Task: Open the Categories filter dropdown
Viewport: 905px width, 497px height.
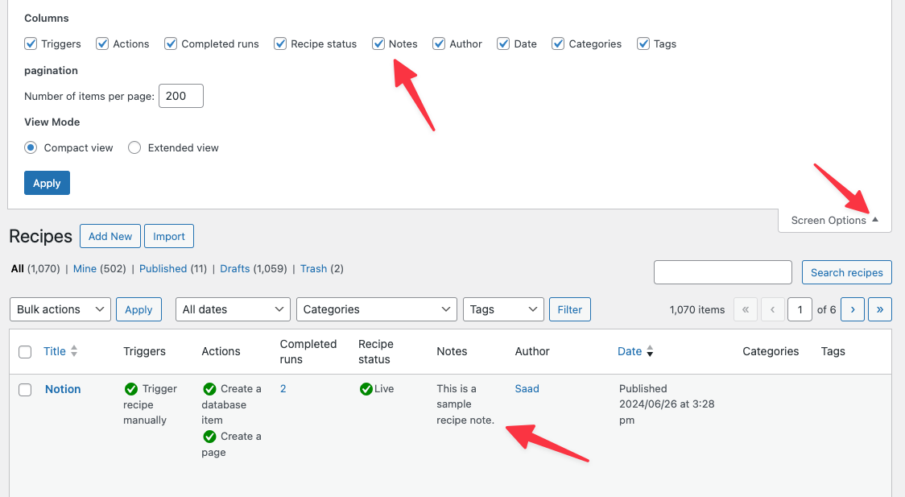Action: click(x=376, y=309)
